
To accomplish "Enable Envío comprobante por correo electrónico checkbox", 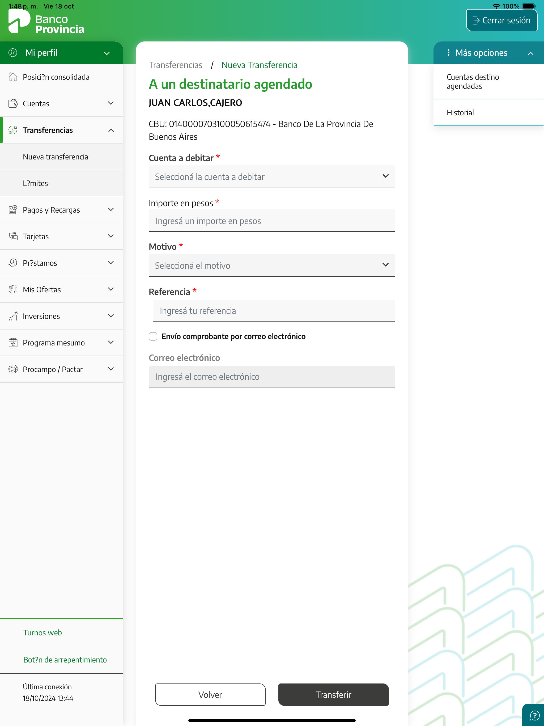I will (153, 336).
